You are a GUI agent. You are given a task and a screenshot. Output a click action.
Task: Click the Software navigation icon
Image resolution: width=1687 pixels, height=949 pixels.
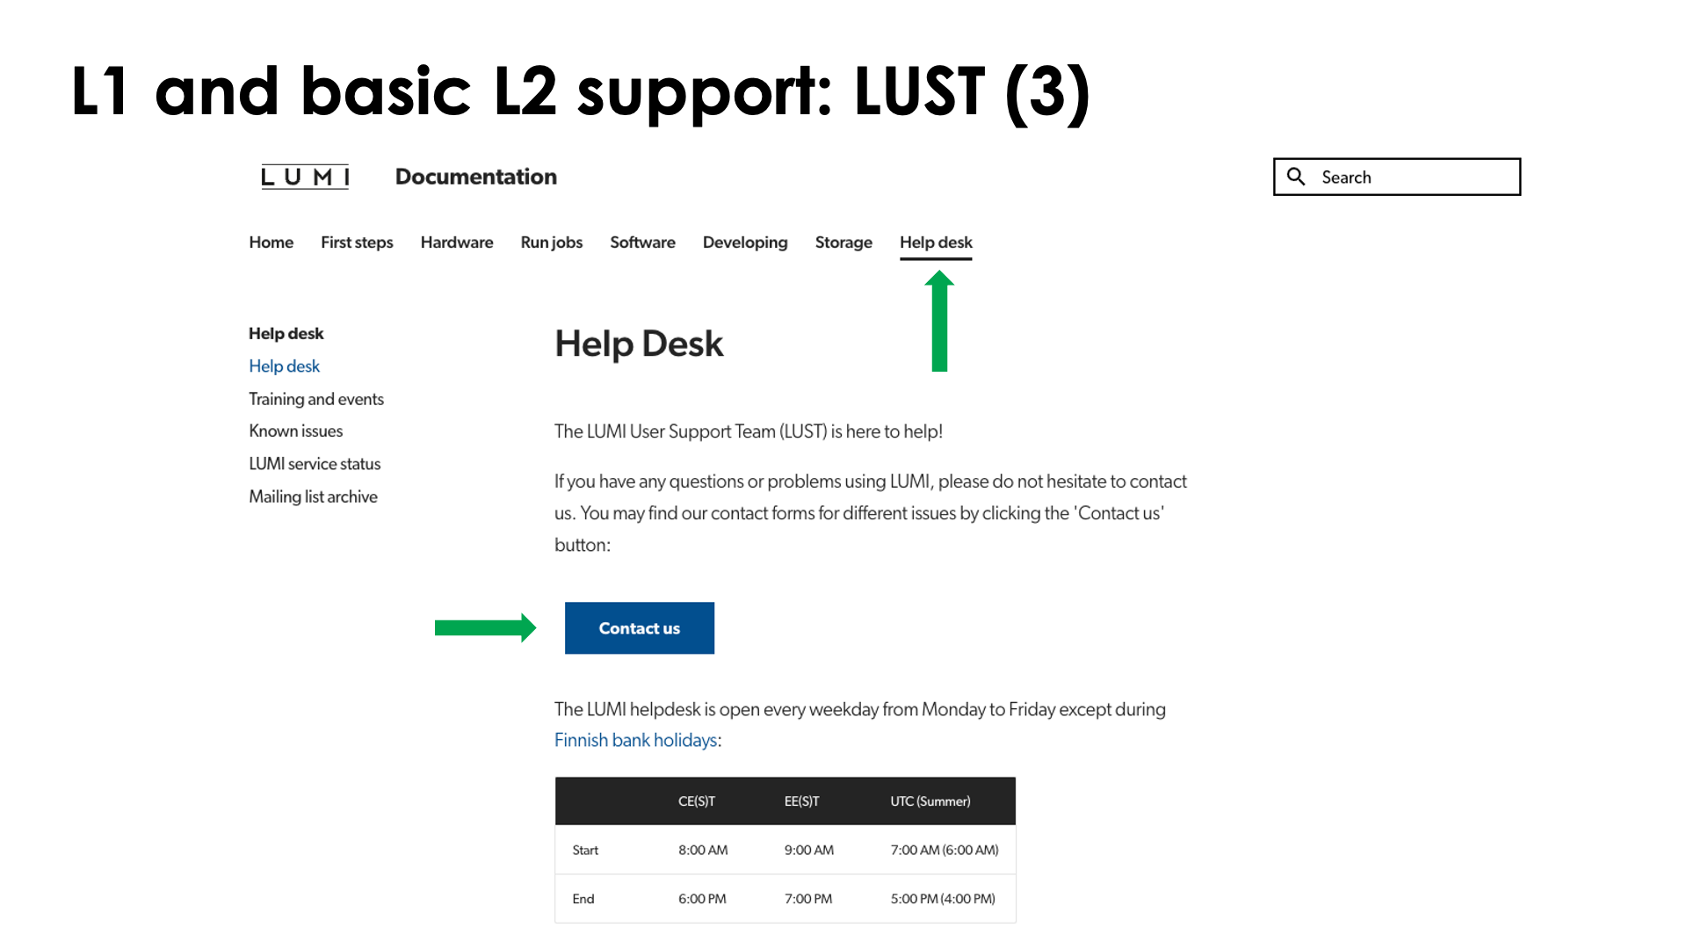tap(642, 243)
